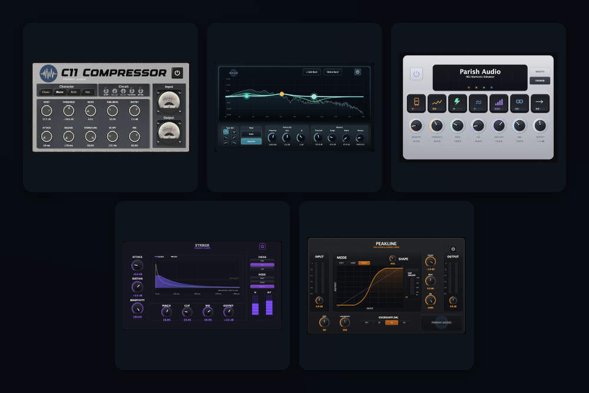Image resolution: width=589 pixels, height=393 pixels.
Task: Set Peakline oversampling to 8x
Action: click(404, 323)
